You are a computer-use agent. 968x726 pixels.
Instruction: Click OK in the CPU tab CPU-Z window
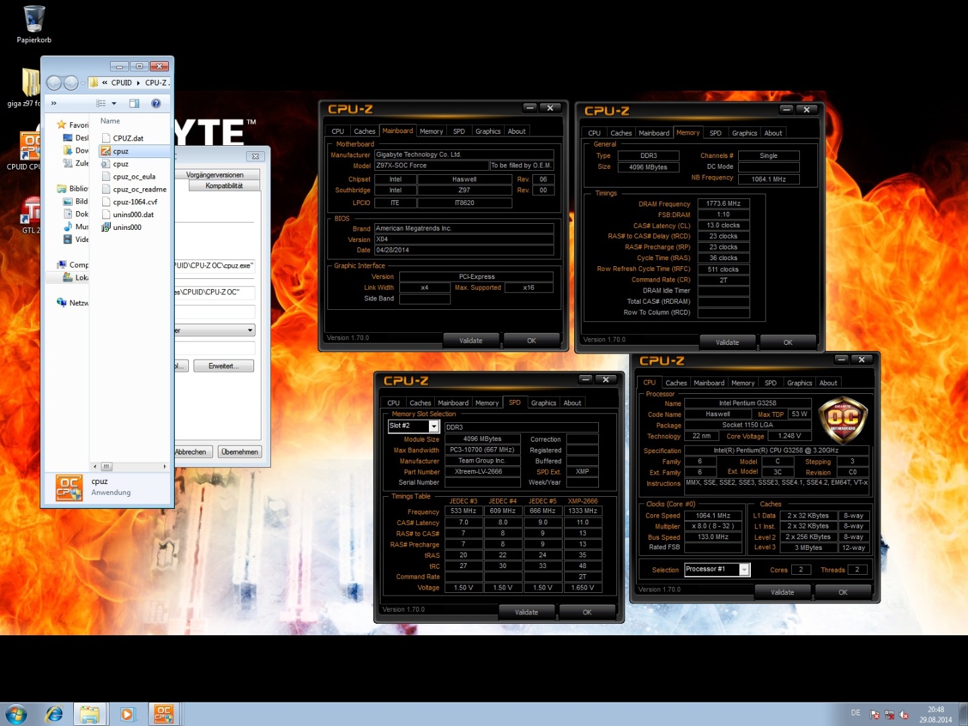(843, 592)
